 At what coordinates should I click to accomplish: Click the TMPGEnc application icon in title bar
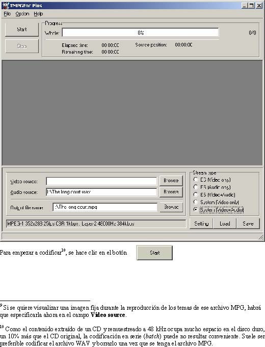tap(5, 6)
